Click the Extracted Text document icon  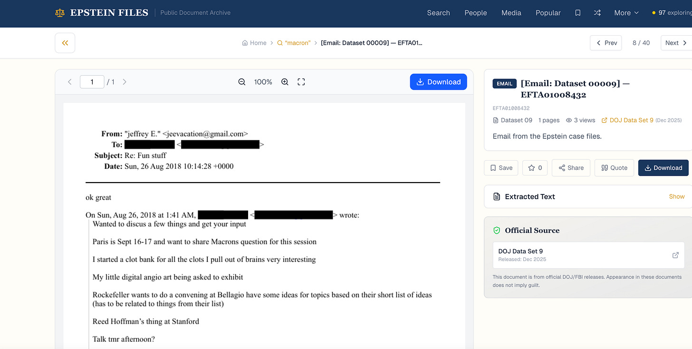tap(497, 196)
